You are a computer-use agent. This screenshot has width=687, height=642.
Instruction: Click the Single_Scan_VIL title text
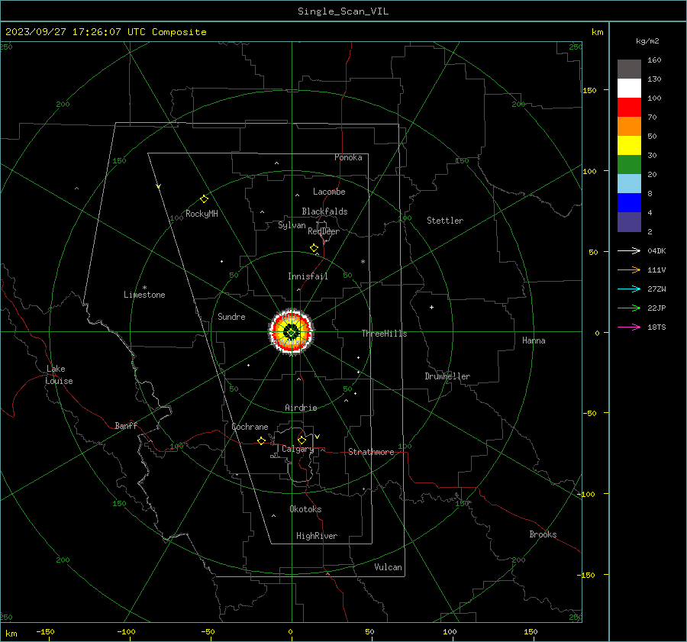pyautogui.click(x=343, y=11)
